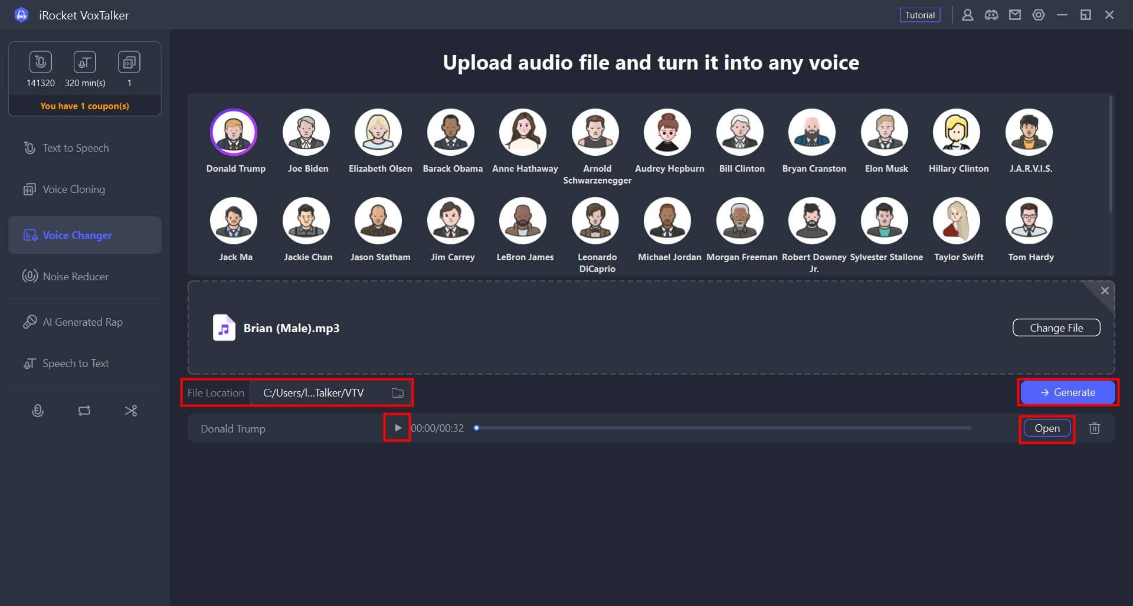
Task: Click the voice clone count icon
Action: click(x=129, y=62)
